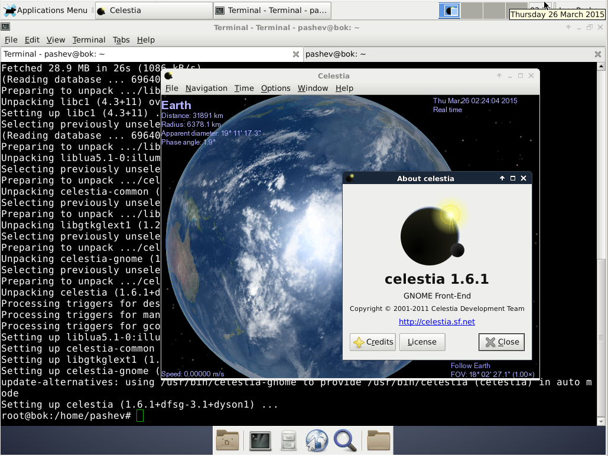Select the 'Terminal - pashev@bok: ~' tab
The height and width of the screenshot is (456, 608).
(151, 54)
